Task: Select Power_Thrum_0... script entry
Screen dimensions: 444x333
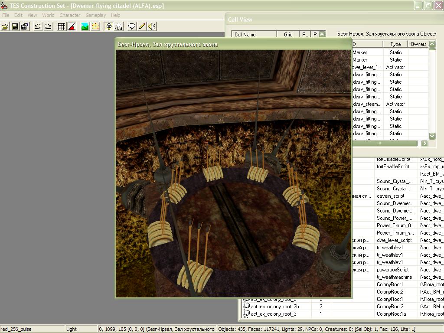Action: click(395, 225)
